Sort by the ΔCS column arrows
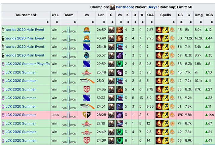This screenshot has height=145, width=215. coord(209,22)
